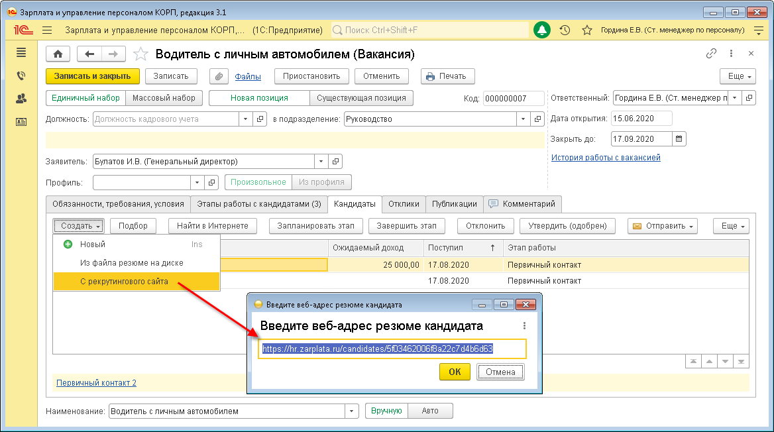The height and width of the screenshot is (432, 774).
Task: Add vacancy to favorites star
Action: 140,54
